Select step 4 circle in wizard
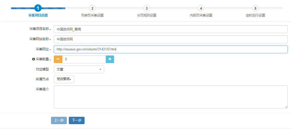This screenshot has width=291, height=129. (201, 8)
